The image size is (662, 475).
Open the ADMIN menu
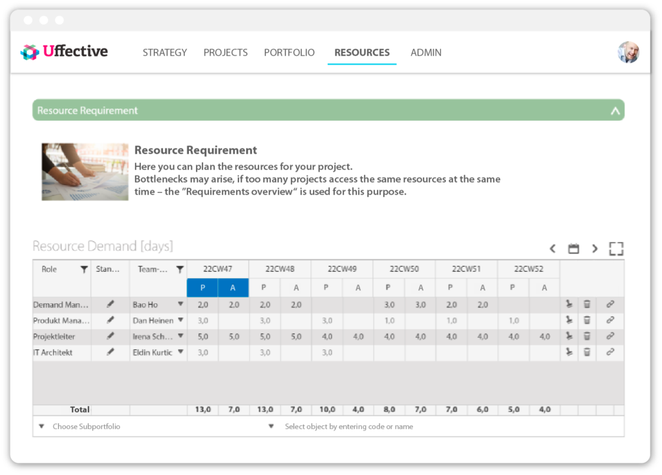click(426, 53)
